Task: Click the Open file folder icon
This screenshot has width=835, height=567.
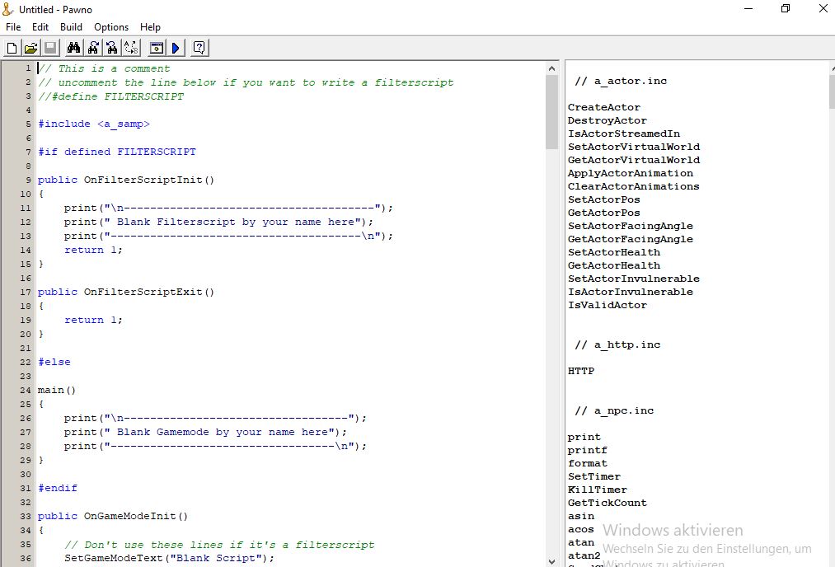Action: tap(30, 48)
